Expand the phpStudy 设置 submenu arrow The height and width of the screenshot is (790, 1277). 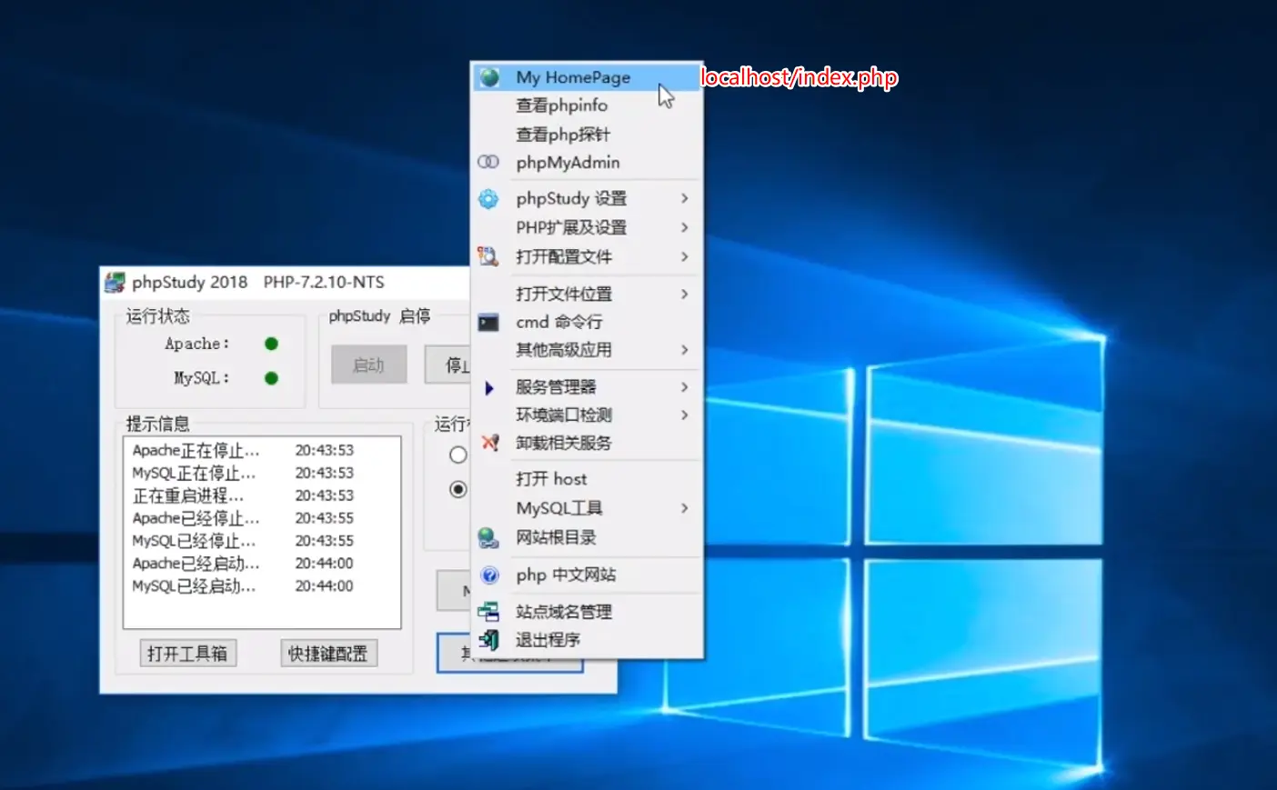coord(685,198)
